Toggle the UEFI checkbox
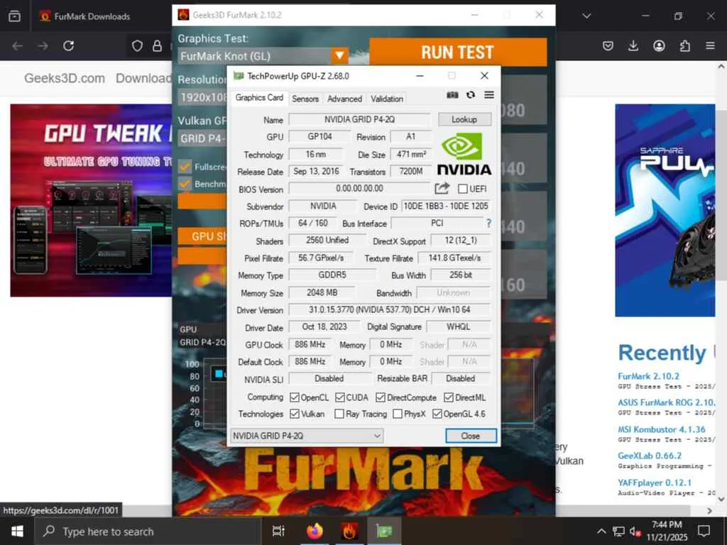Viewport: 727px width, 545px height. [462, 189]
